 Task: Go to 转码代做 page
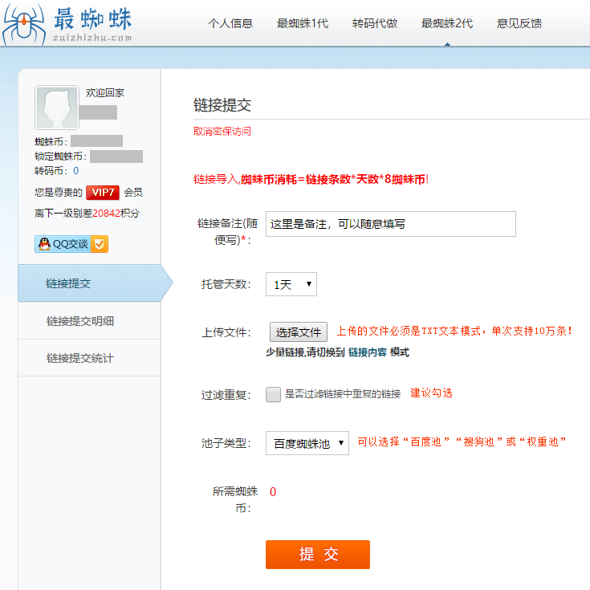click(x=375, y=23)
